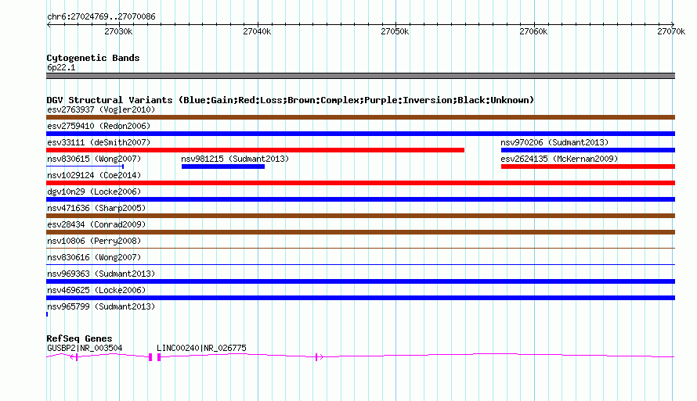Open the esv33111 (deSmith2007) label
This screenshot has height=401, width=697.
pyautogui.click(x=99, y=142)
